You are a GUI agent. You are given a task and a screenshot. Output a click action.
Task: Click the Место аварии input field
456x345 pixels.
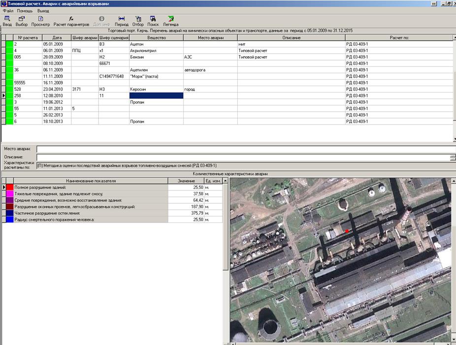tap(244, 149)
